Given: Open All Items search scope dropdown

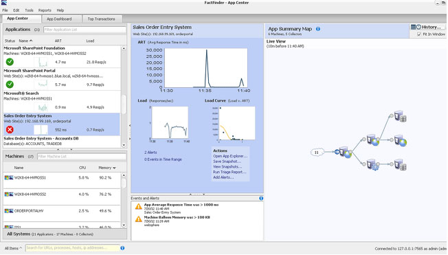Looking at the screenshot, I should [13, 248].
